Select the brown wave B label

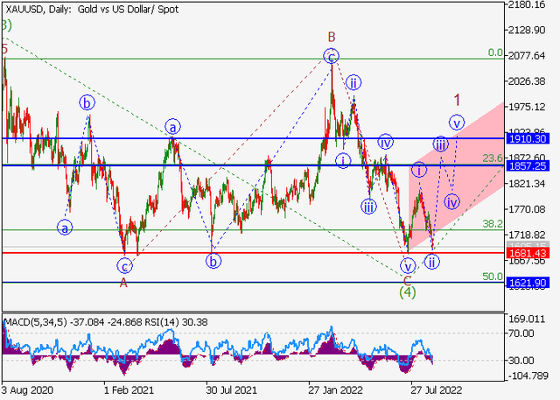coord(332,37)
